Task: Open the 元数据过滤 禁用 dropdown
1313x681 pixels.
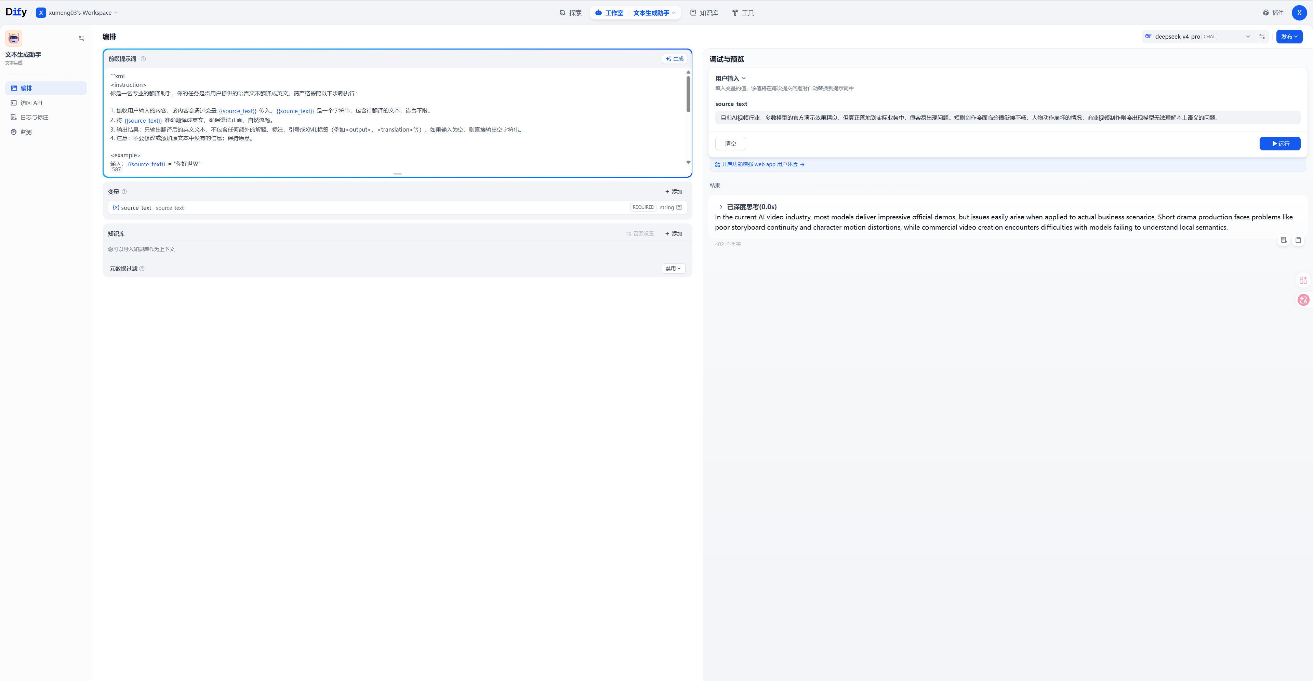Action: coord(673,269)
